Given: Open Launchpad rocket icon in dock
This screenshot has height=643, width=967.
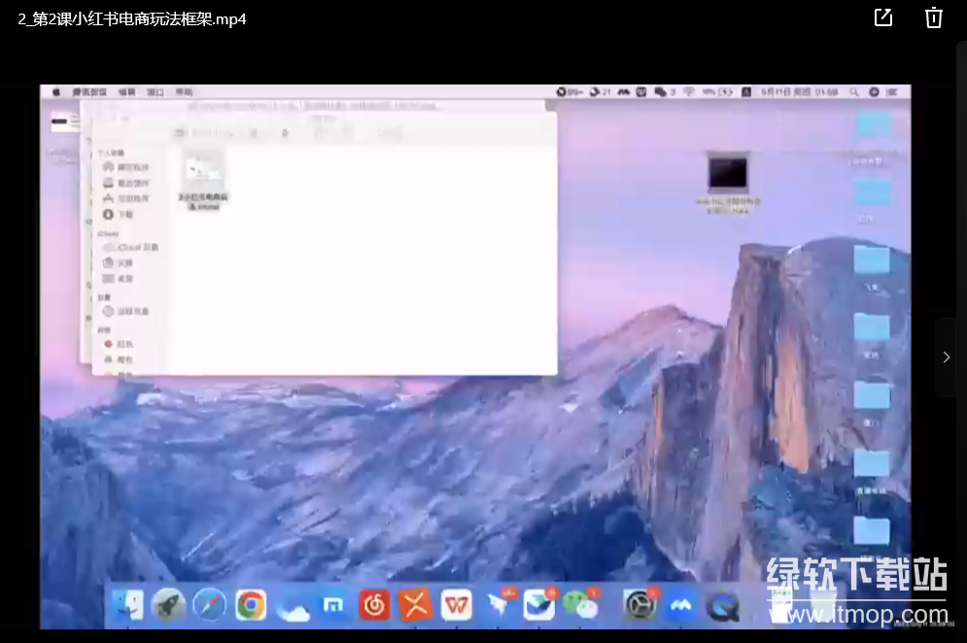Looking at the screenshot, I should coord(169,605).
